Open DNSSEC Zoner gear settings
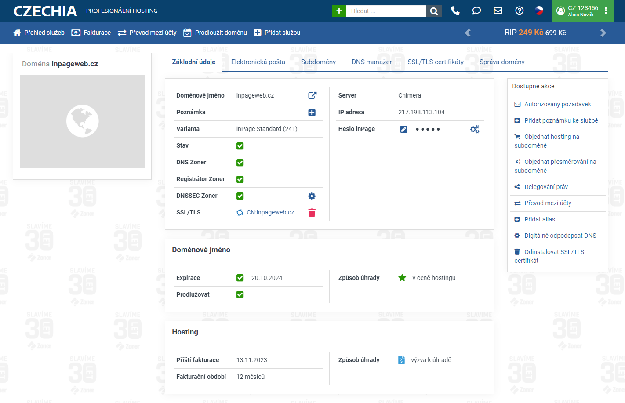 [312, 196]
